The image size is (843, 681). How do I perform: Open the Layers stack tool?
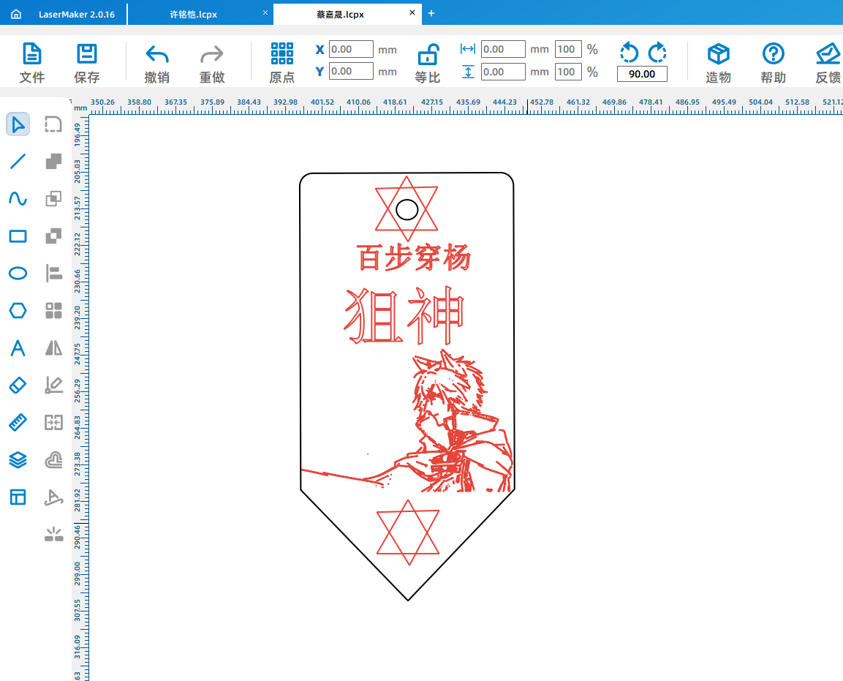18,460
